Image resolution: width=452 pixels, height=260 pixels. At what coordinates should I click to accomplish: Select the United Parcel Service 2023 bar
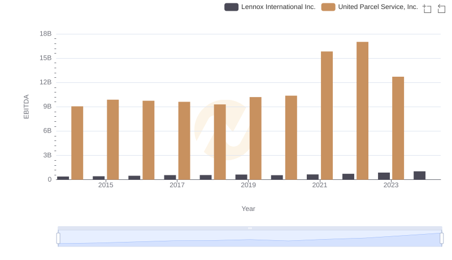click(x=398, y=128)
